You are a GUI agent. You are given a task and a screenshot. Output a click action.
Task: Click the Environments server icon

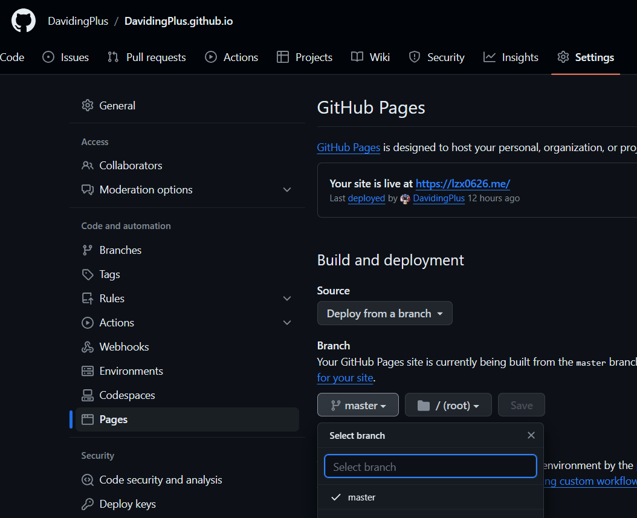88,371
